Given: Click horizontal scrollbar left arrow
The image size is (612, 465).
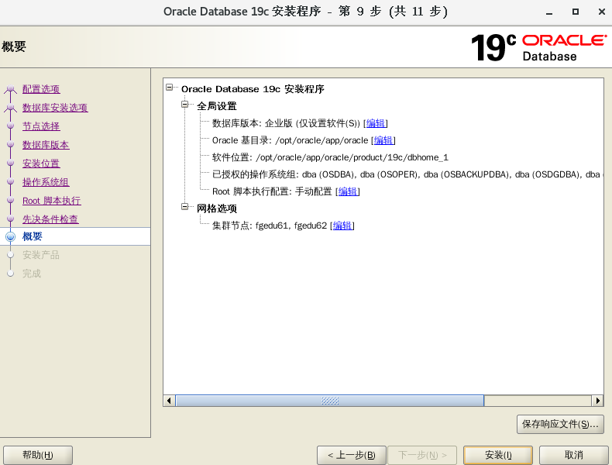Looking at the screenshot, I should click(169, 401).
